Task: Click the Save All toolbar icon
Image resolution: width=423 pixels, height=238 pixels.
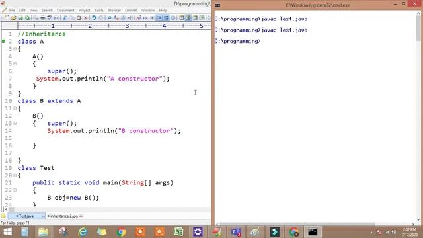Action: click(x=27, y=18)
